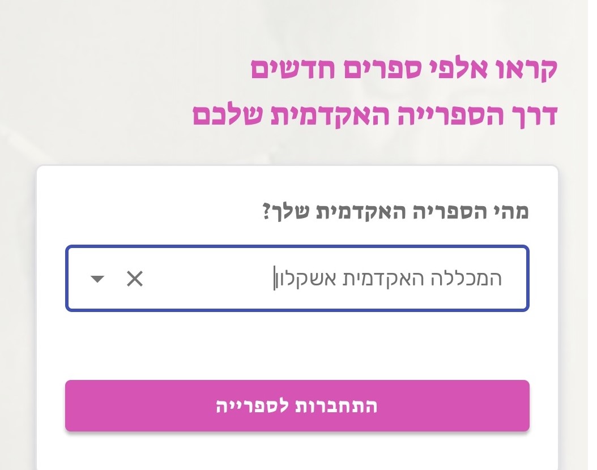Open the library dropdown arrow
The image size is (597, 470).
coord(97,279)
